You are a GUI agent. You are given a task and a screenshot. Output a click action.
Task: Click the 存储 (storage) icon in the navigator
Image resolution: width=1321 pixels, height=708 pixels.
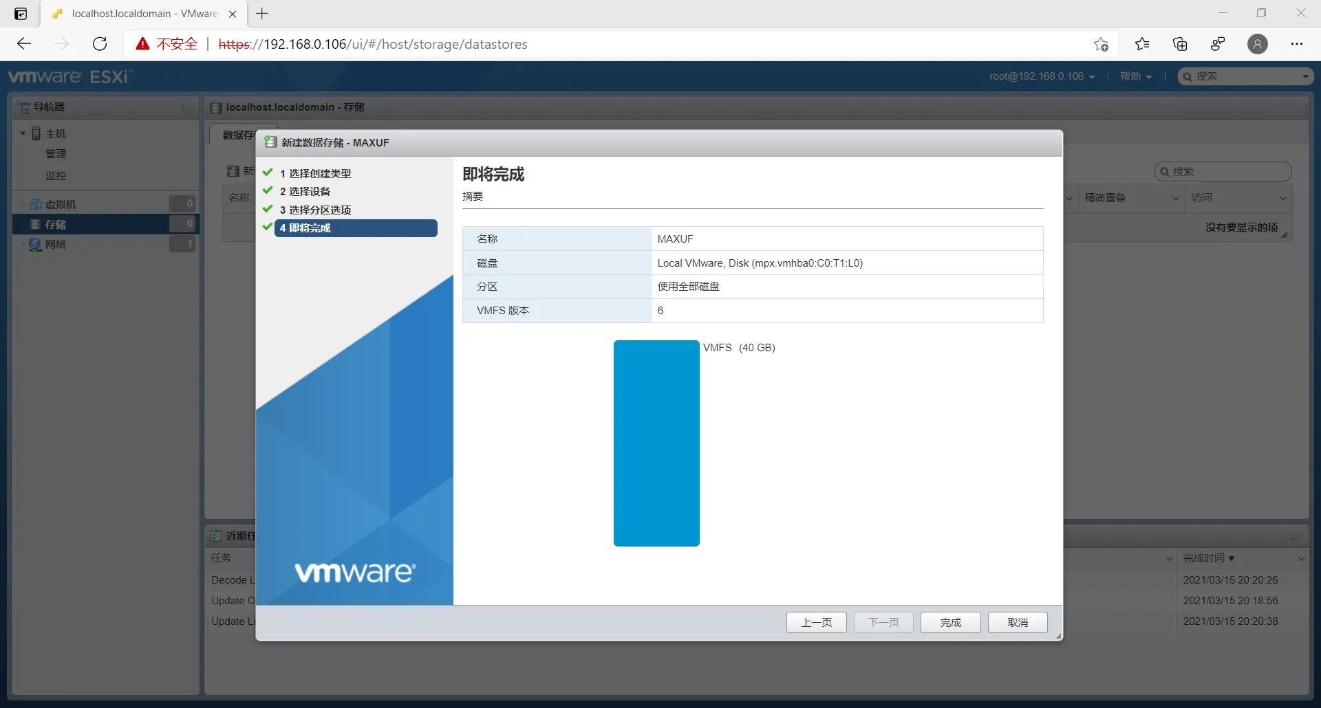pyautogui.click(x=36, y=224)
